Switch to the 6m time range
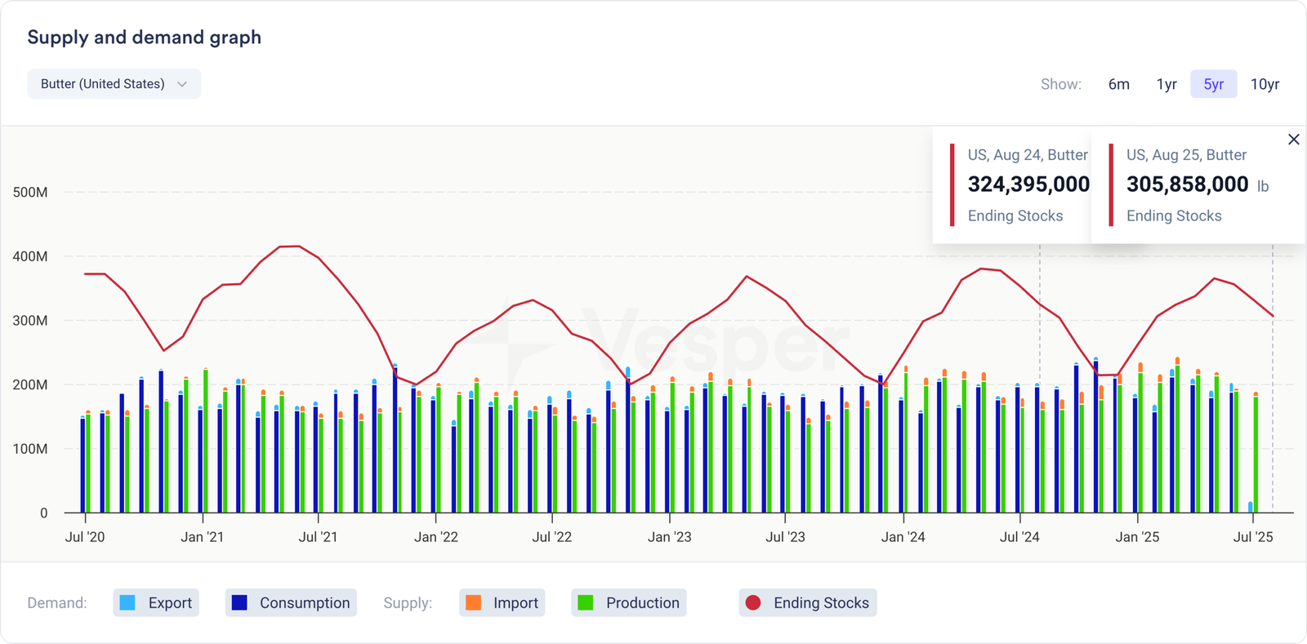 tap(1118, 84)
